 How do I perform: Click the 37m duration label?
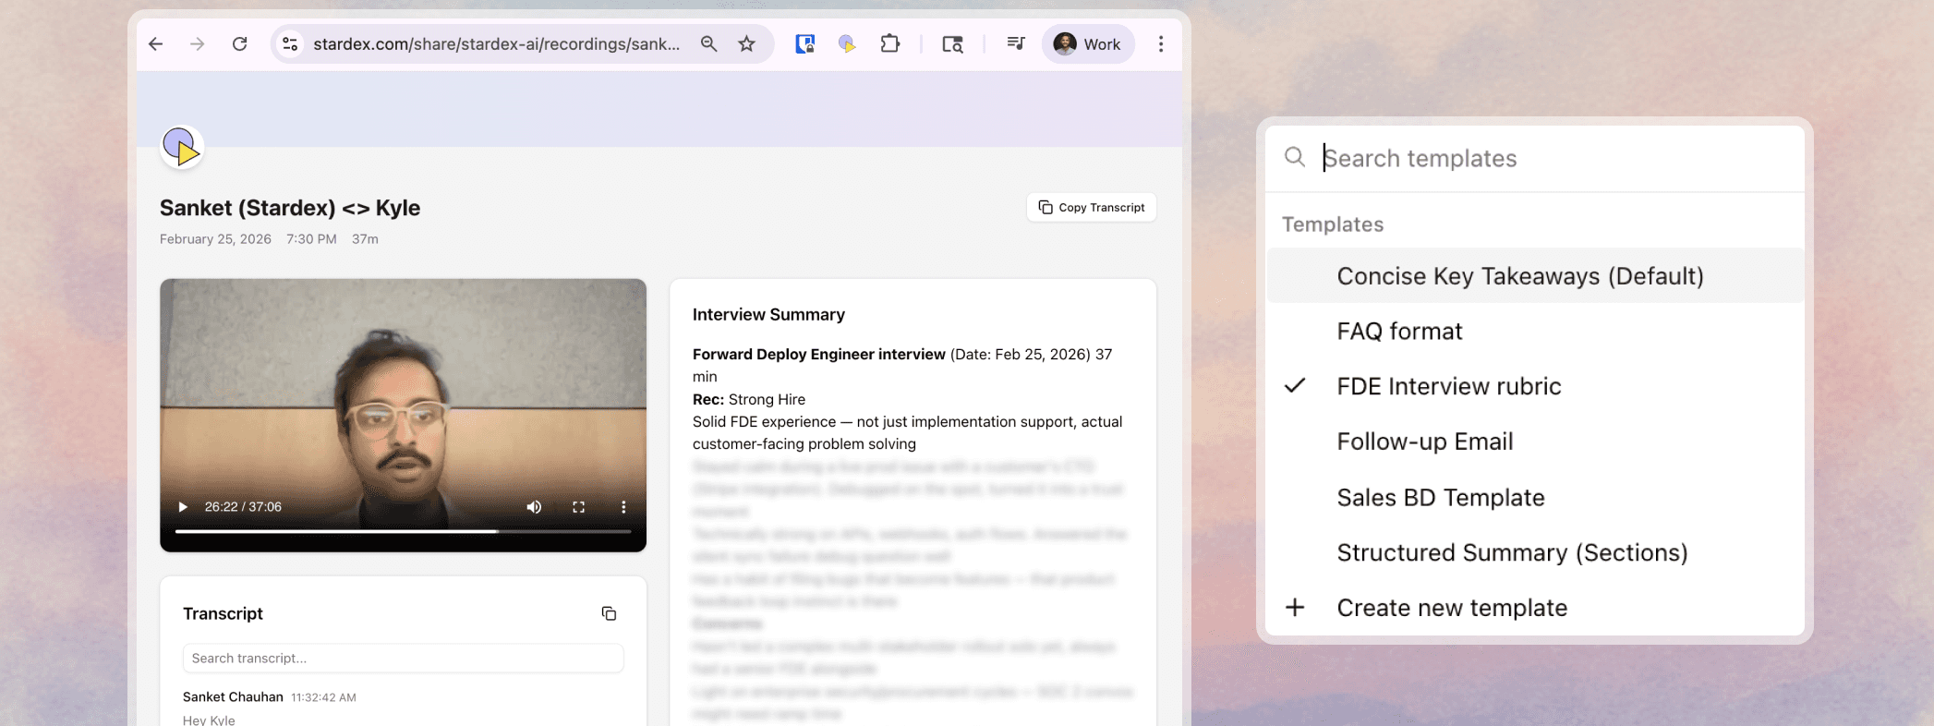[x=365, y=239]
